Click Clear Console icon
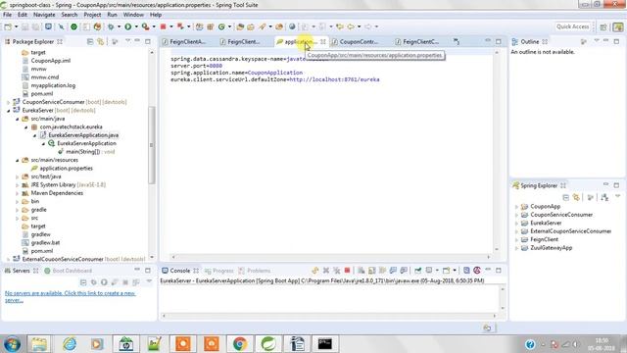The image size is (627, 353). coord(362,271)
